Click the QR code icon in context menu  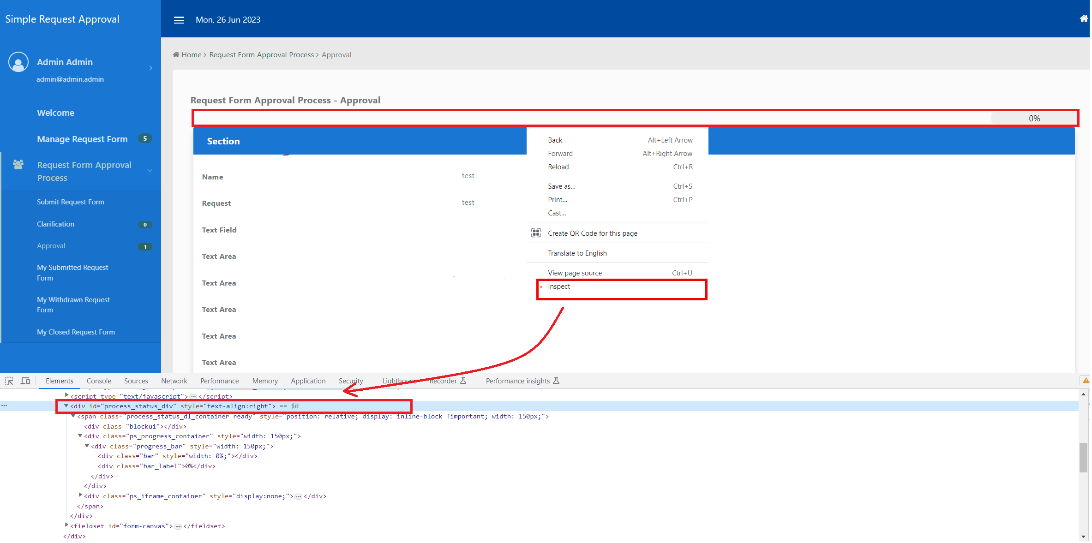click(x=535, y=233)
